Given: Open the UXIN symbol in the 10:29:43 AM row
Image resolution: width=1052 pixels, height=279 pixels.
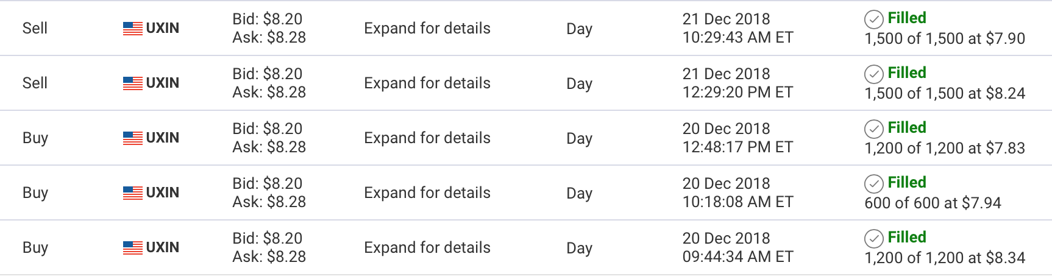Looking at the screenshot, I should [x=162, y=29].
